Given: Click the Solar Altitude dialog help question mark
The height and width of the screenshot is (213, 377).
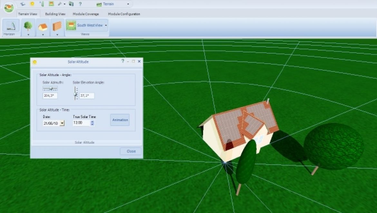Looking at the screenshot, I should point(123,61).
